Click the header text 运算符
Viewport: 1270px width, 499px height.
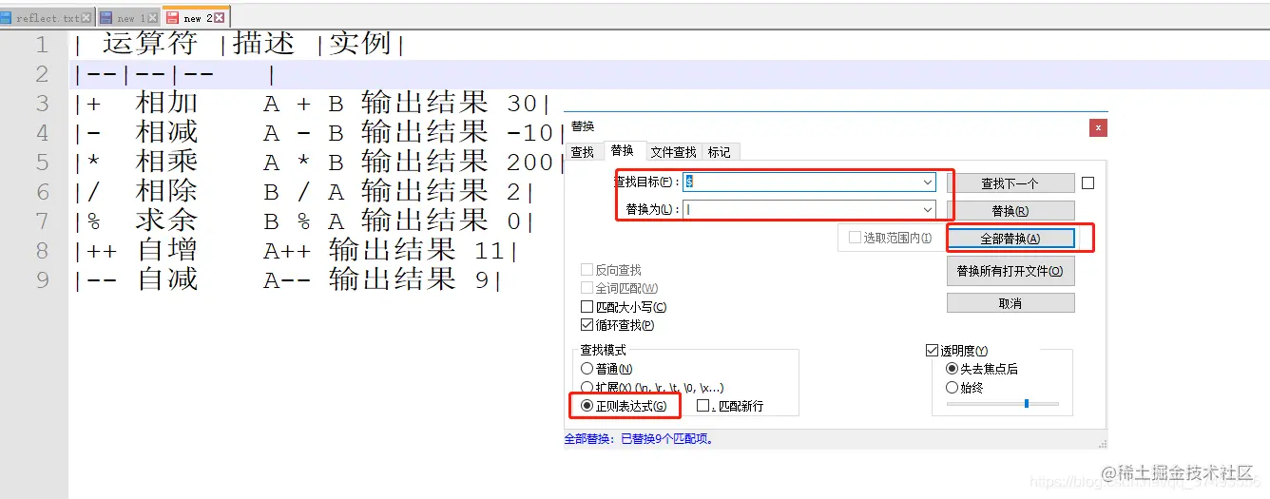(150, 44)
